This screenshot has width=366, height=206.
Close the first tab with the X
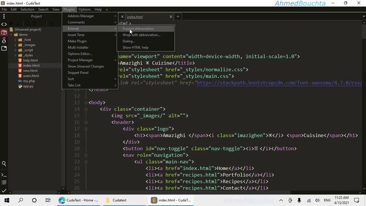point(122,17)
